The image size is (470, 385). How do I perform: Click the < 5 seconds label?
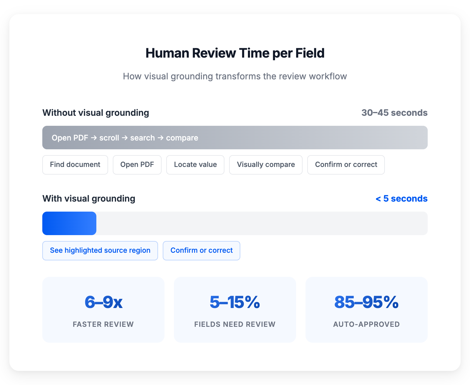click(402, 199)
